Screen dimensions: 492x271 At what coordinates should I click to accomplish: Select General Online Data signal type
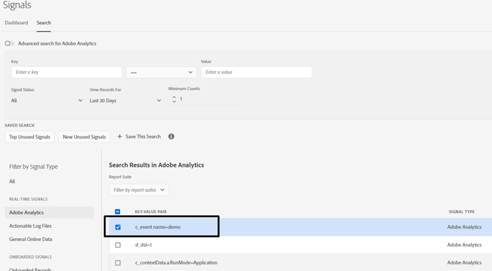coord(31,240)
